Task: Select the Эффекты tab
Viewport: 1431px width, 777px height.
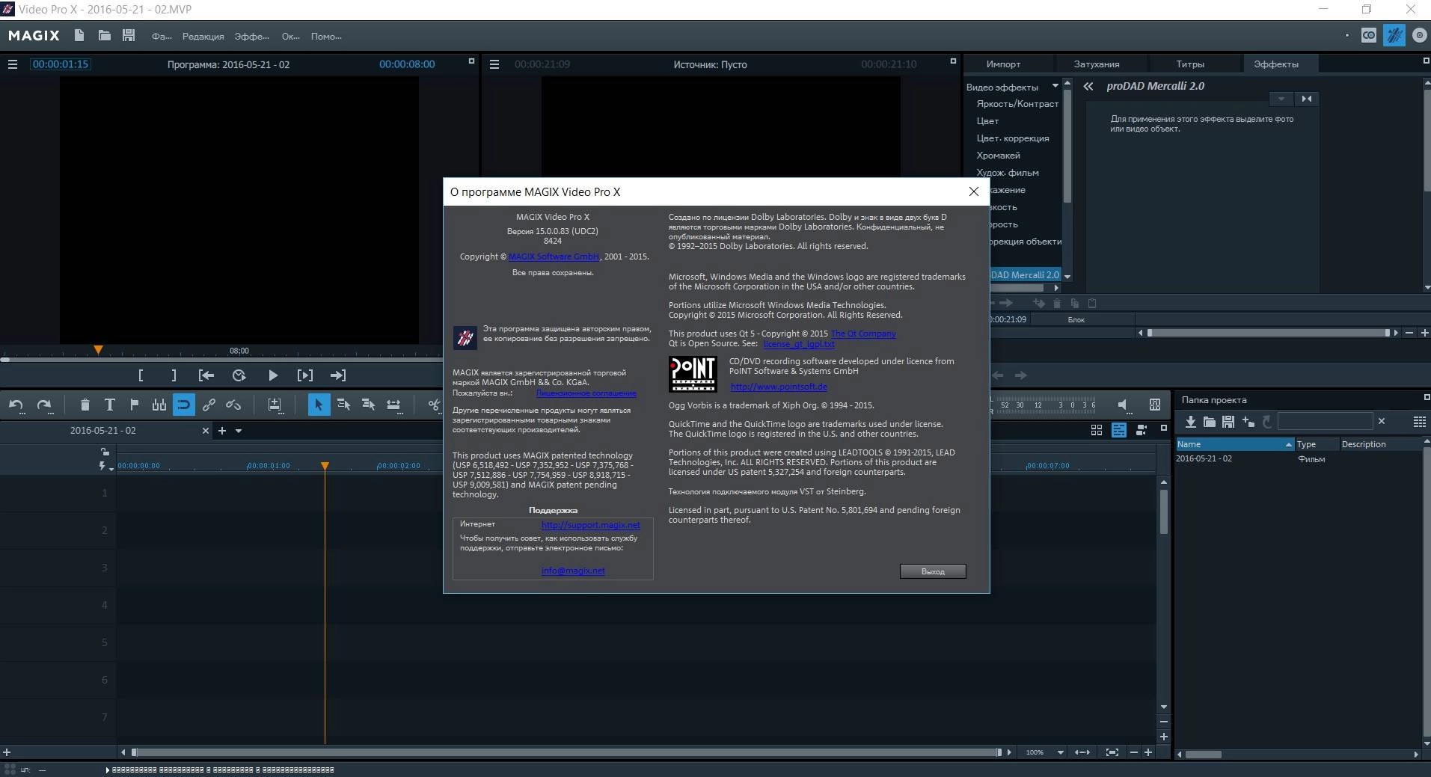Action: (x=1276, y=64)
